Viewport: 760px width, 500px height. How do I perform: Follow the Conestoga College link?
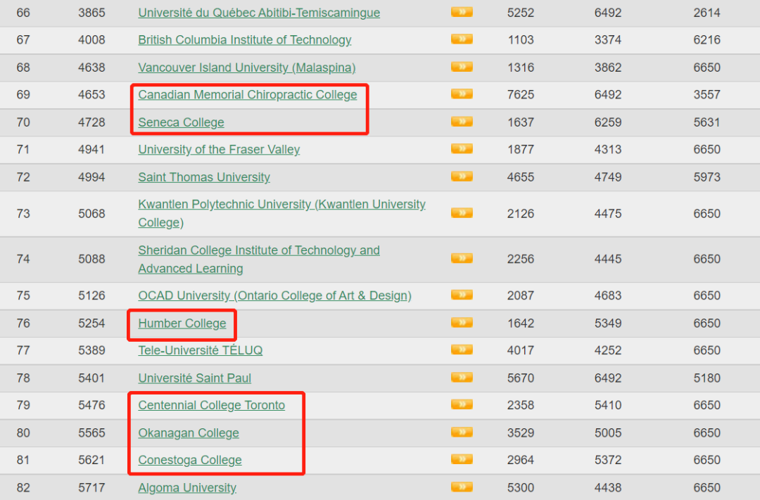pyautogui.click(x=190, y=460)
